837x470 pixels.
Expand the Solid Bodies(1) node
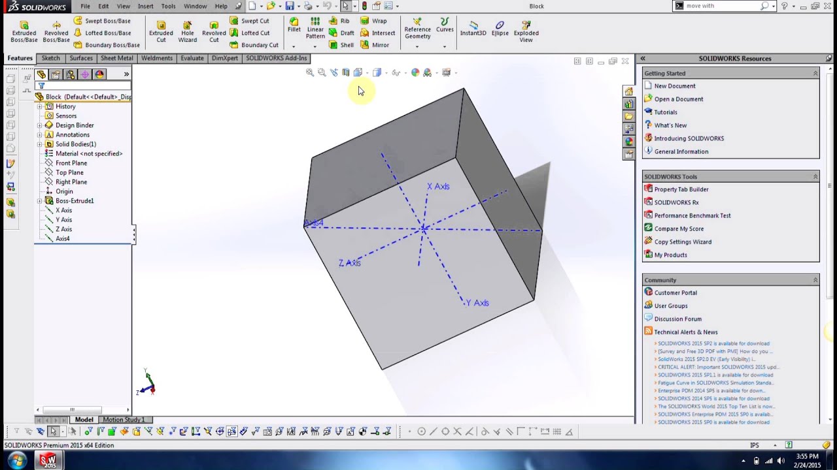coord(40,144)
